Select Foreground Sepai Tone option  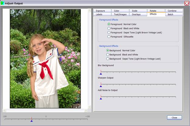click(134, 33)
